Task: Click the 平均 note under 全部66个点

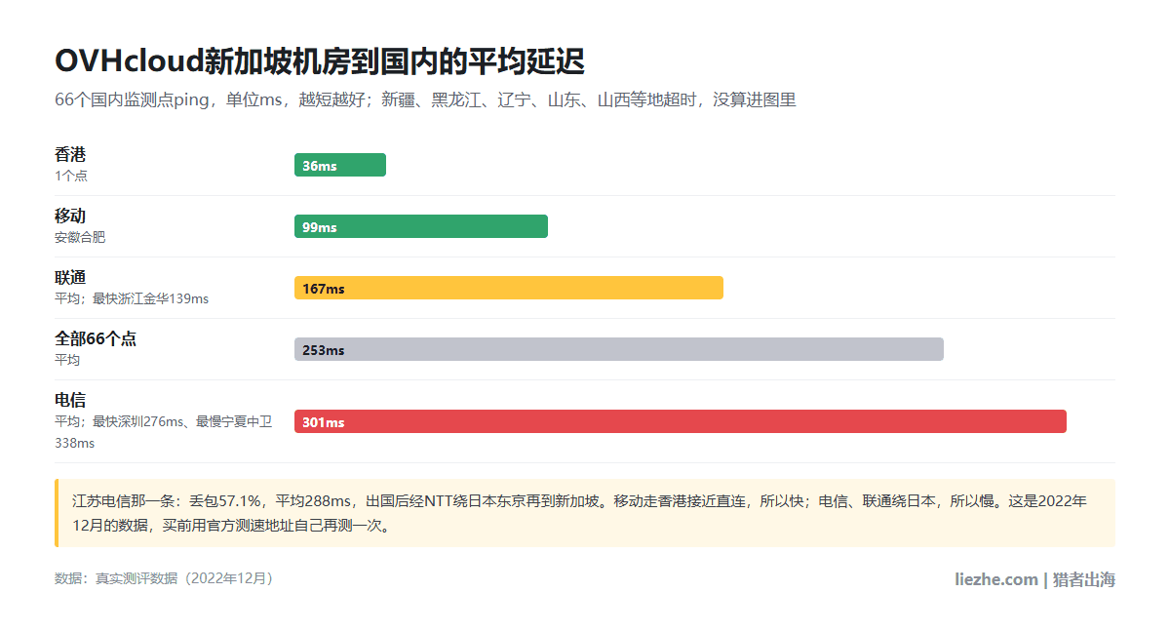Action: pyautogui.click(x=67, y=360)
